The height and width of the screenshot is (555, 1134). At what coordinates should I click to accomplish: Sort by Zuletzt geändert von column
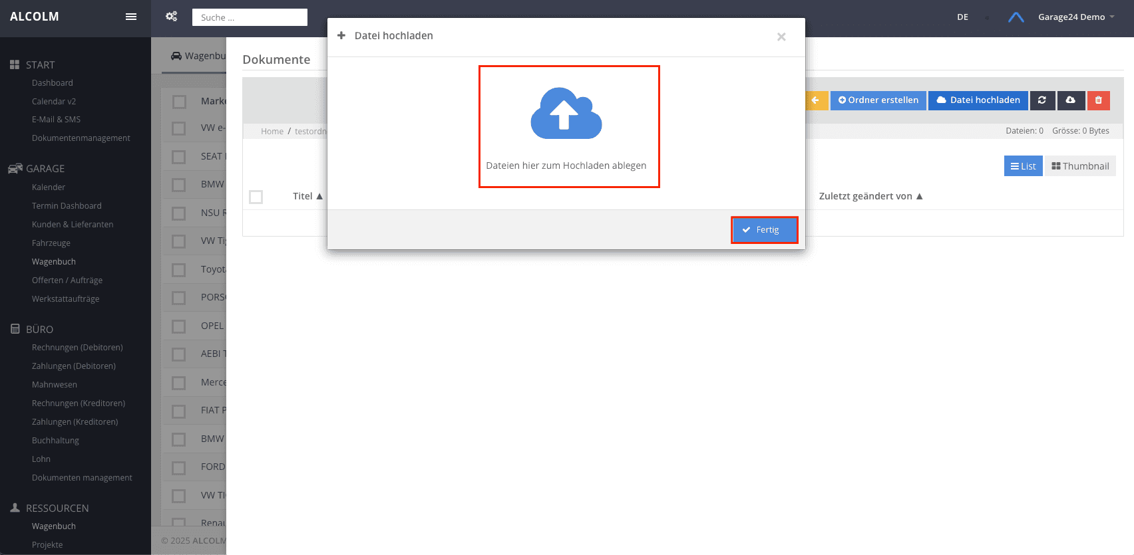click(871, 196)
